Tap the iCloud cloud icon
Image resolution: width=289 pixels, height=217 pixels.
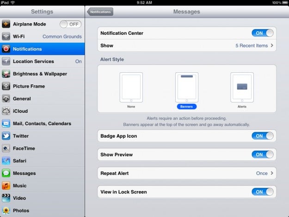[x=6, y=111]
